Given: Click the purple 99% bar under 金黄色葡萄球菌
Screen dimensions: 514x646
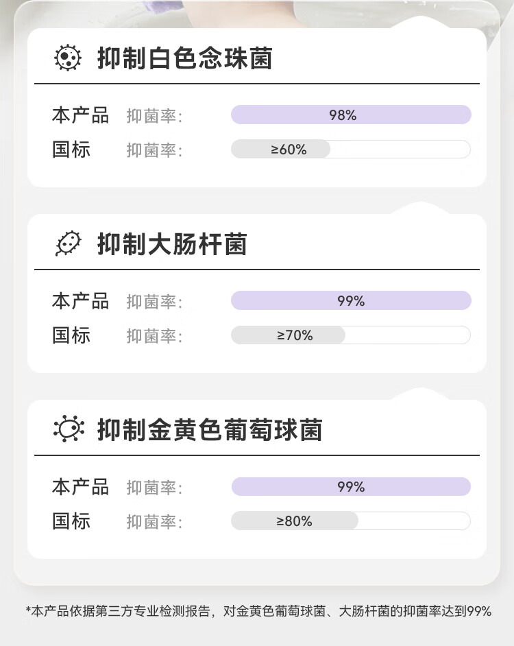Looking at the screenshot, I should click(351, 486).
